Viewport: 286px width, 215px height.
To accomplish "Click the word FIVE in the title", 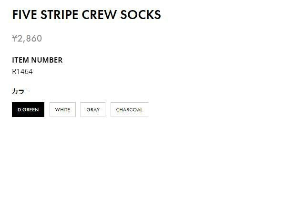I will click(x=24, y=15).
